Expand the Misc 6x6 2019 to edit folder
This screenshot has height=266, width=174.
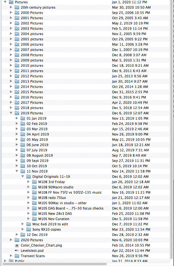tap(23, 224)
